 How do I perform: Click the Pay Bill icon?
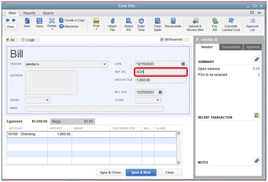[x=215, y=21]
